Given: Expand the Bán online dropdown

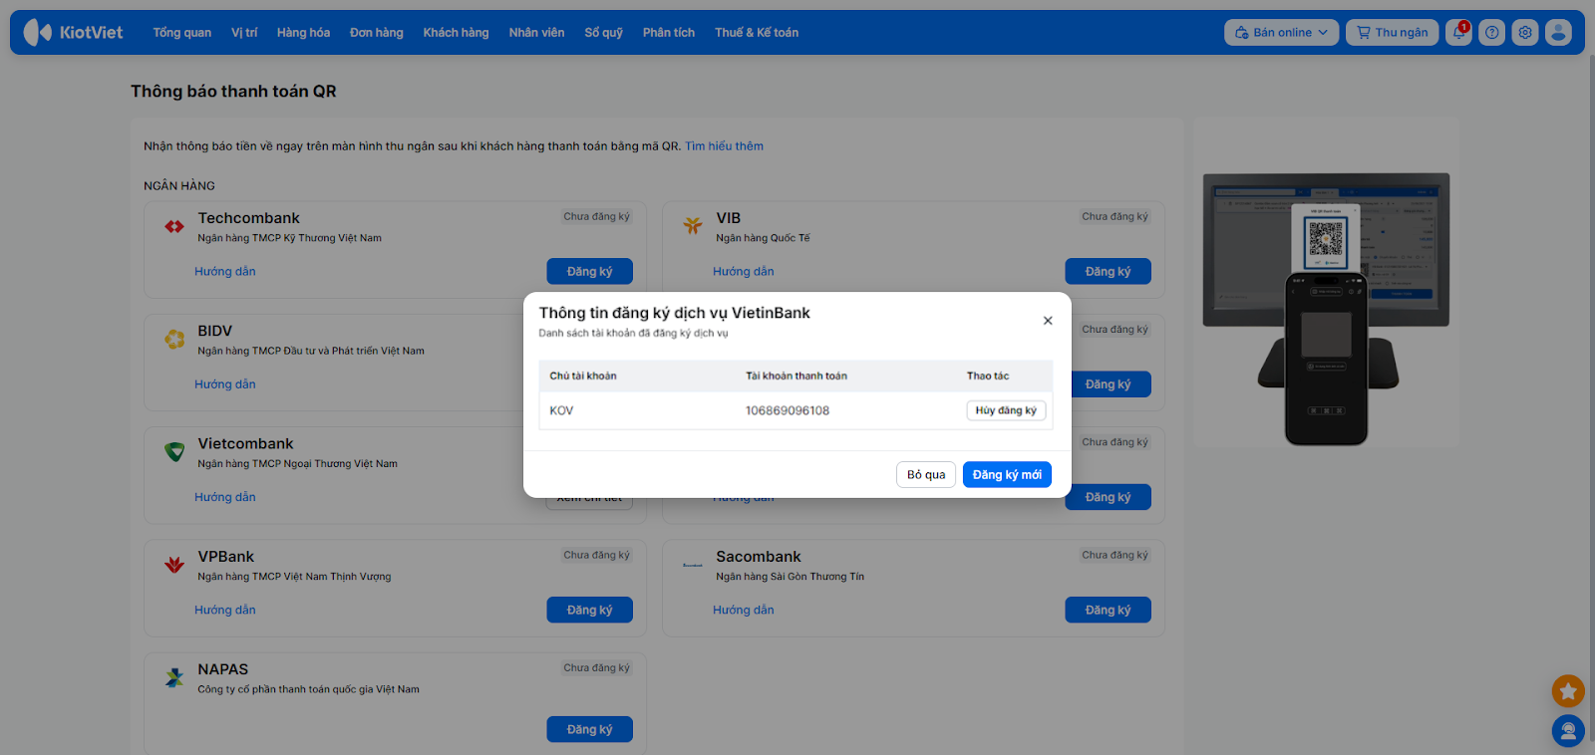Looking at the screenshot, I should coord(1281,32).
